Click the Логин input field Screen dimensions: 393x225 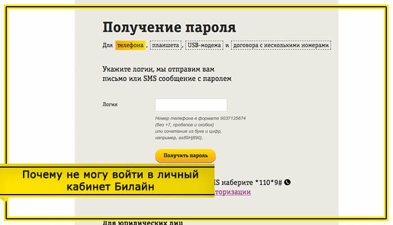(191, 105)
